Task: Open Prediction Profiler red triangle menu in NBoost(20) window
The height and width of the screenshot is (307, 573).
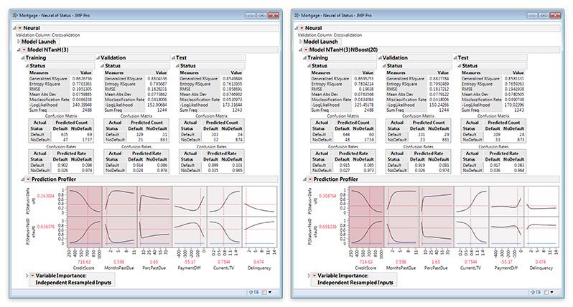Action: point(310,179)
